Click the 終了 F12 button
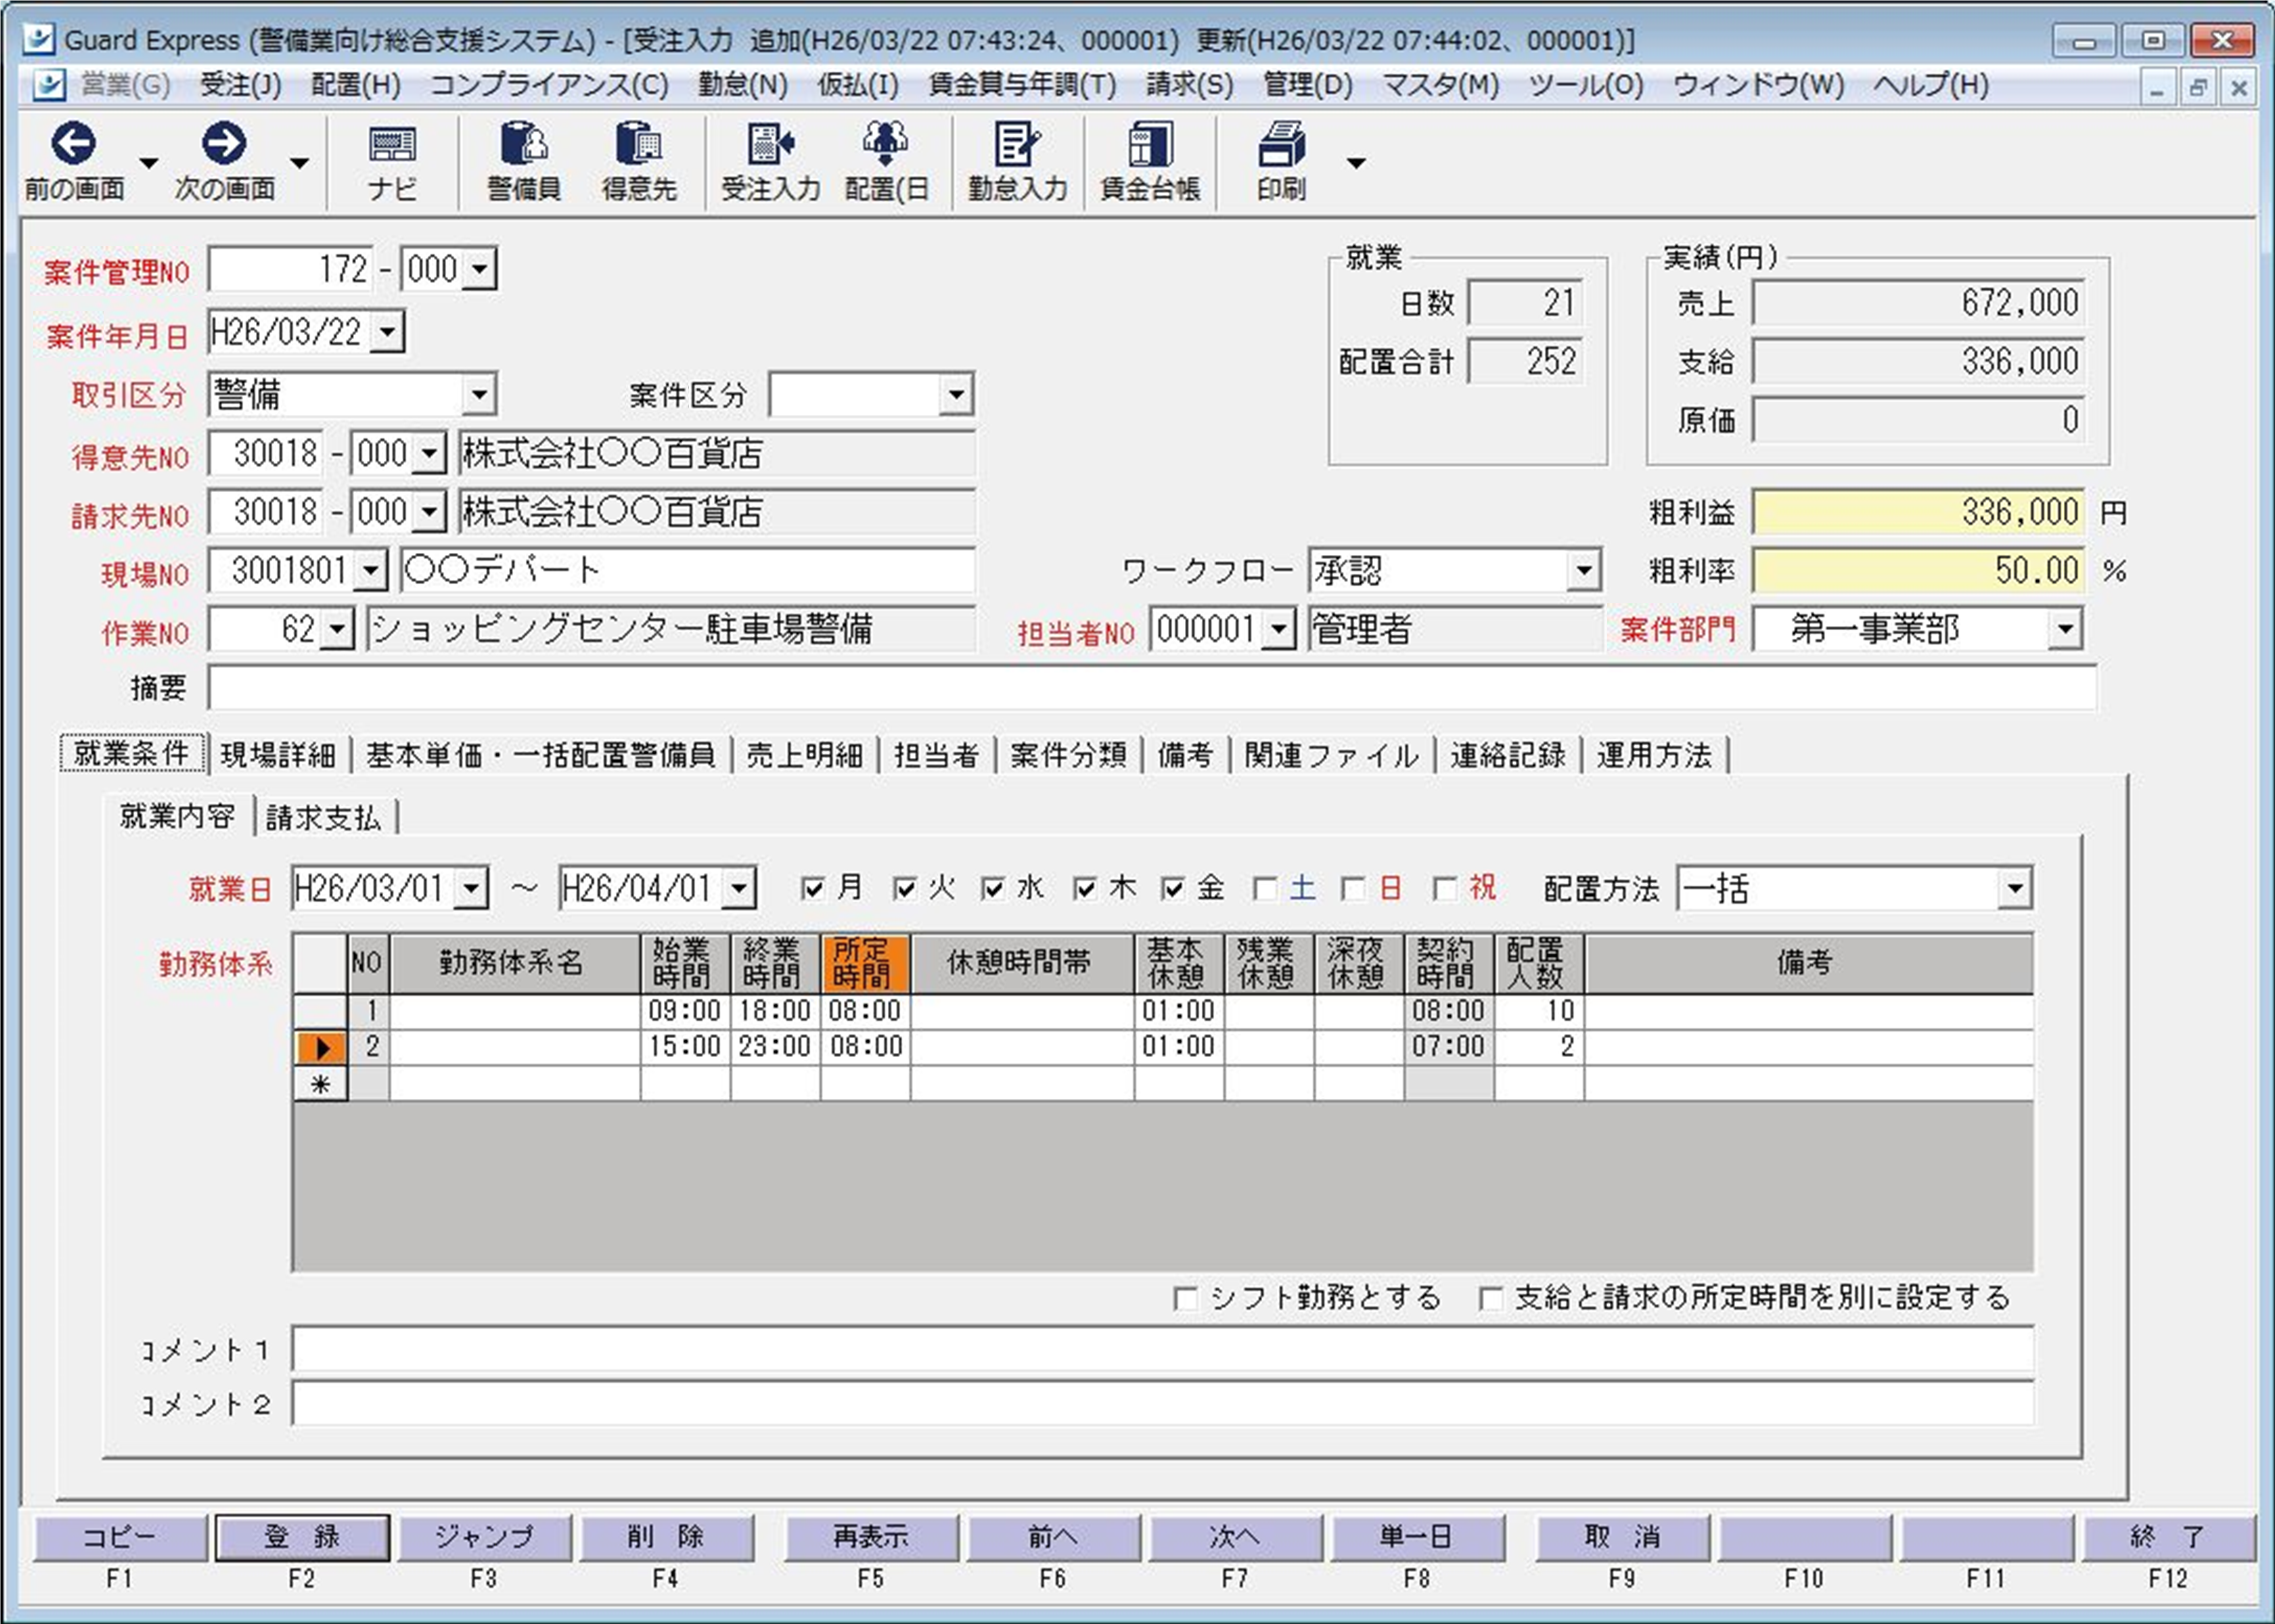The height and width of the screenshot is (1624, 2275). click(x=2168, y=1537)
